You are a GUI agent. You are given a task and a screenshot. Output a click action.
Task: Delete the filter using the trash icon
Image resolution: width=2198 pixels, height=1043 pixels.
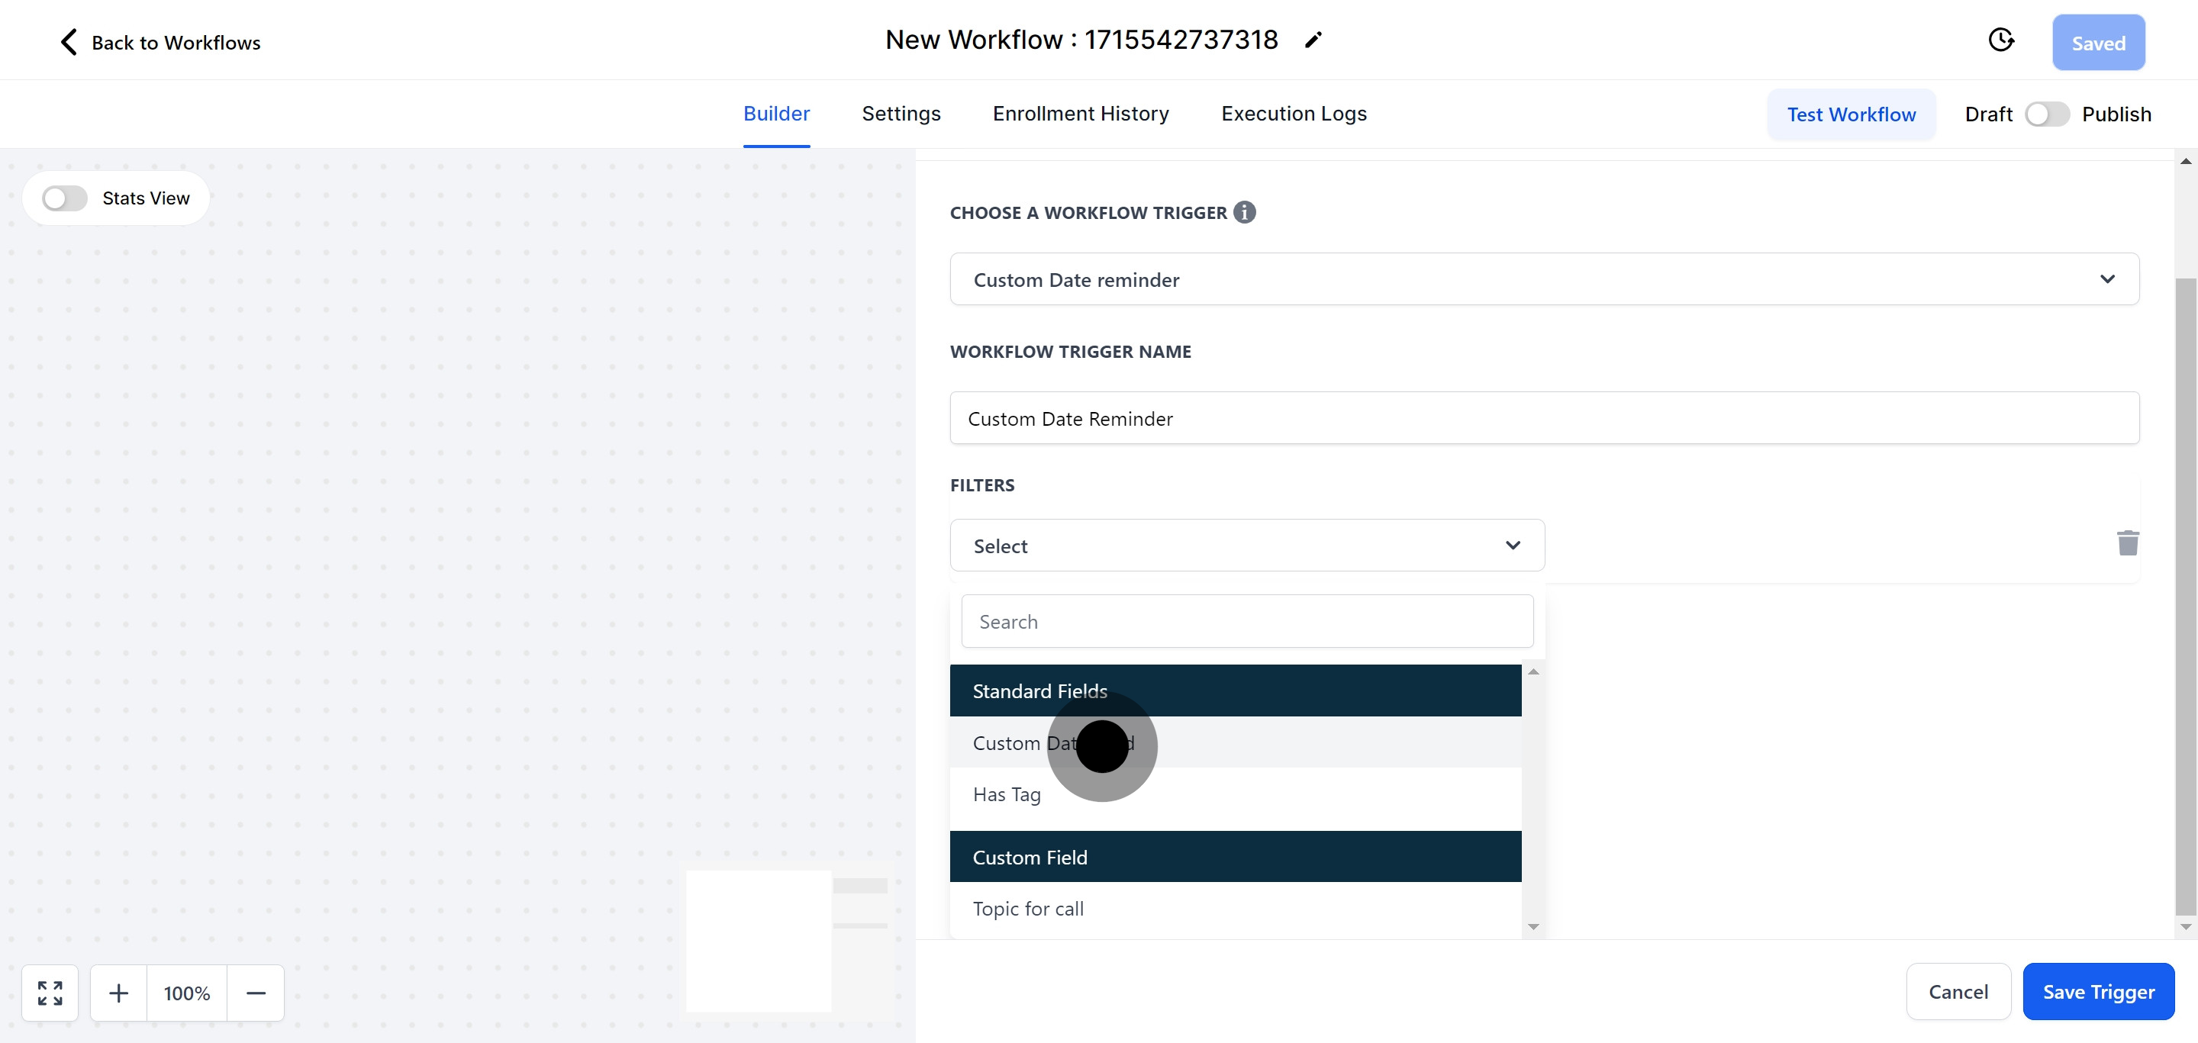2128,543
